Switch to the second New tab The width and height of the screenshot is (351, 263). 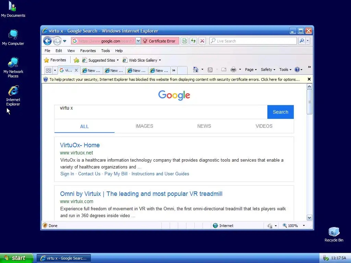(114, 71)
